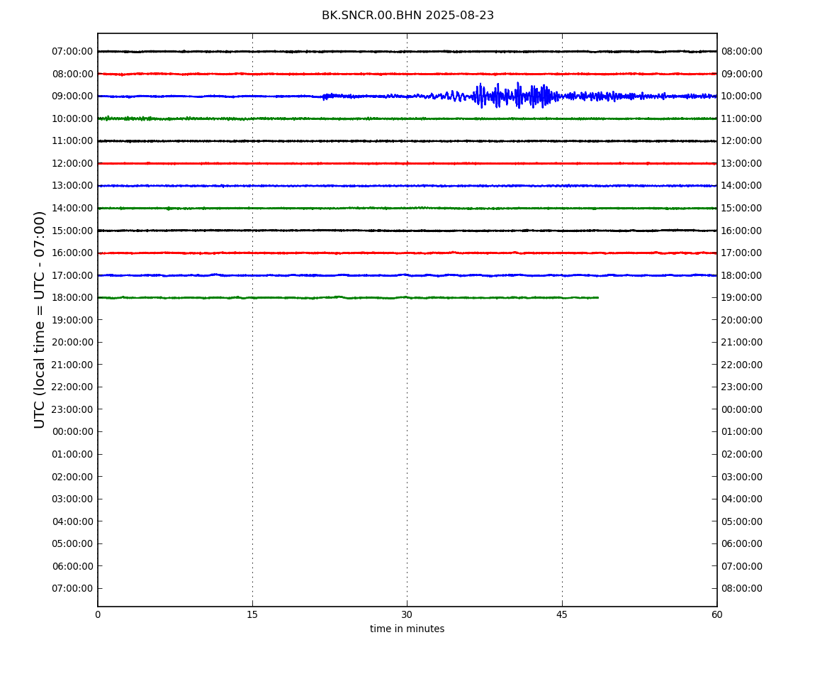The image size is (815, 674).
Task: Click left axis label 02:00:00
Action: [x=73, y=477]
